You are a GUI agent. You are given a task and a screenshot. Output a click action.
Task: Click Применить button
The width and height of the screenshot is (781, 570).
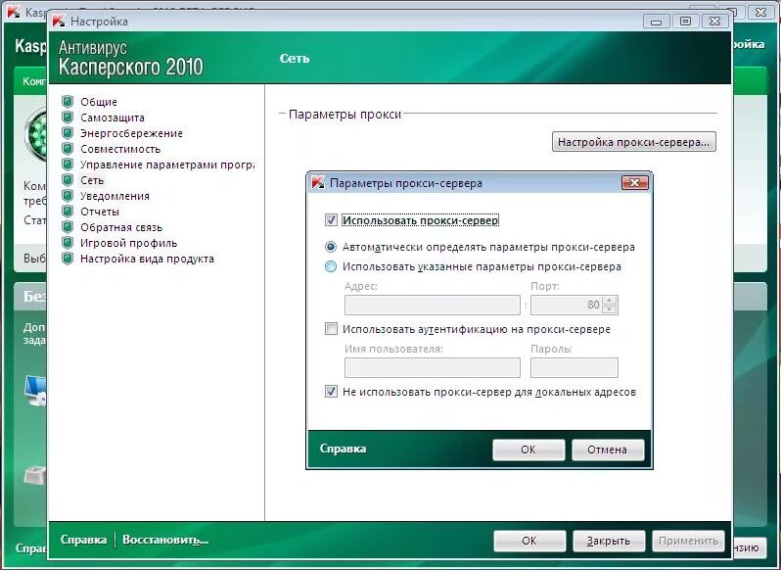pos(688,541)
